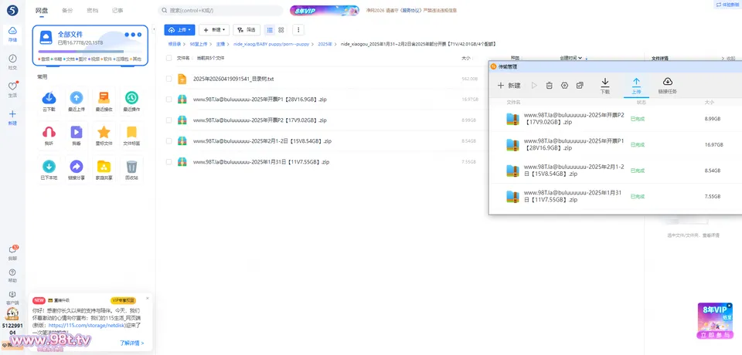This screenshot has width=742, height=355.
Task: Follow the 了解详情 link in notification
Action: coord(132,343)
